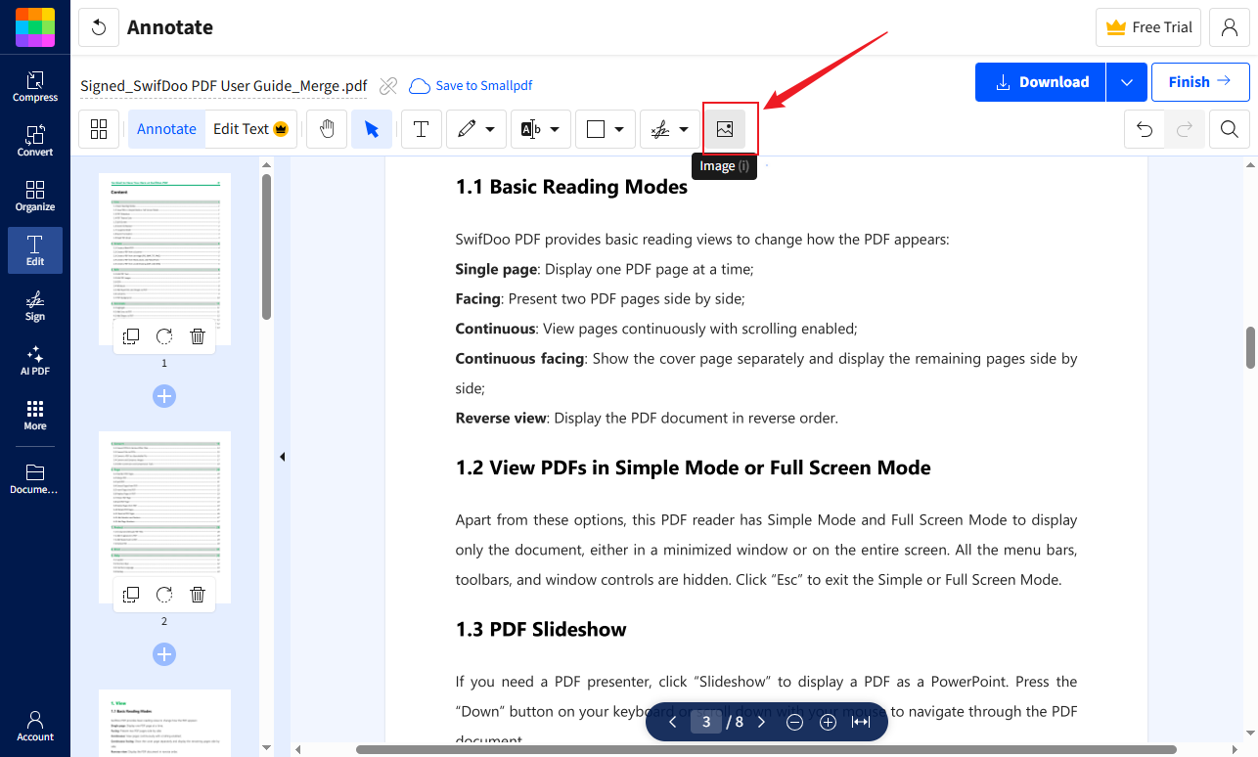Insert a new page after page 1

click(x=163, y=395)
